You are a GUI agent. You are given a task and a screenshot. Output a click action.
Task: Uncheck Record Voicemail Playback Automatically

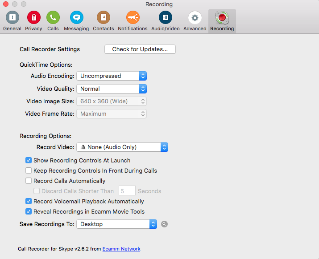29,201
